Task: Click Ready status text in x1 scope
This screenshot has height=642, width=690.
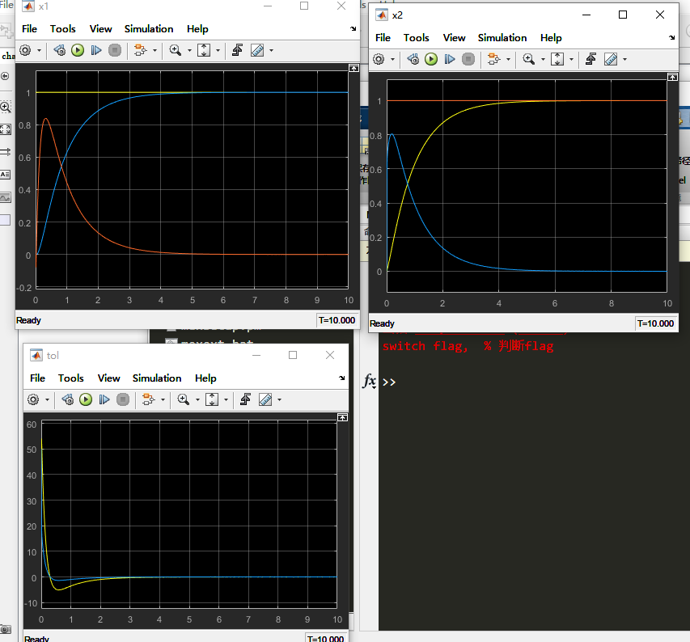Action: [x=28, y=320]
